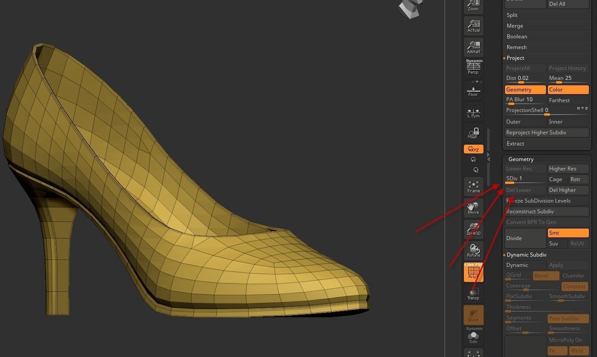Toggle the Transp transparency icon

473,294
